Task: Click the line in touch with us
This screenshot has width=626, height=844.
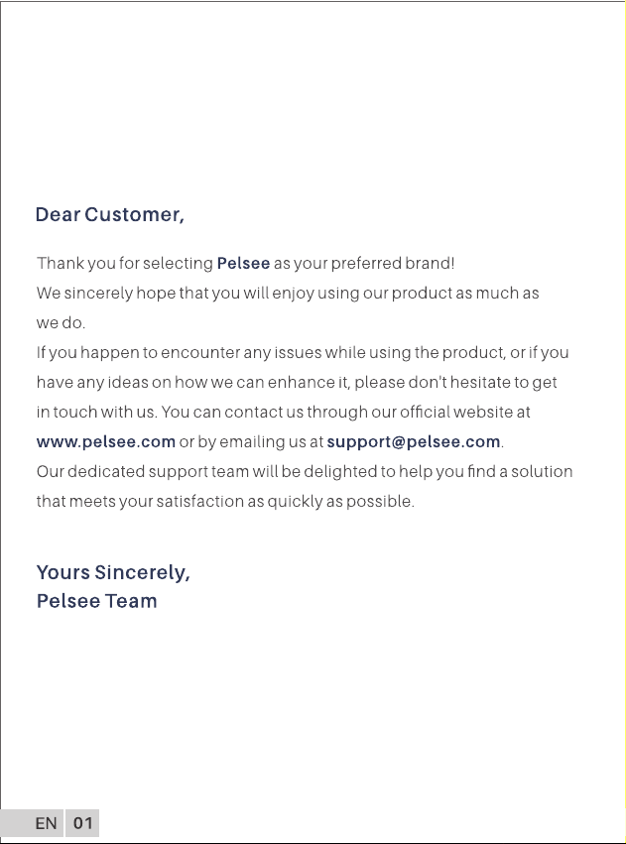Action: tap(283, 412)
